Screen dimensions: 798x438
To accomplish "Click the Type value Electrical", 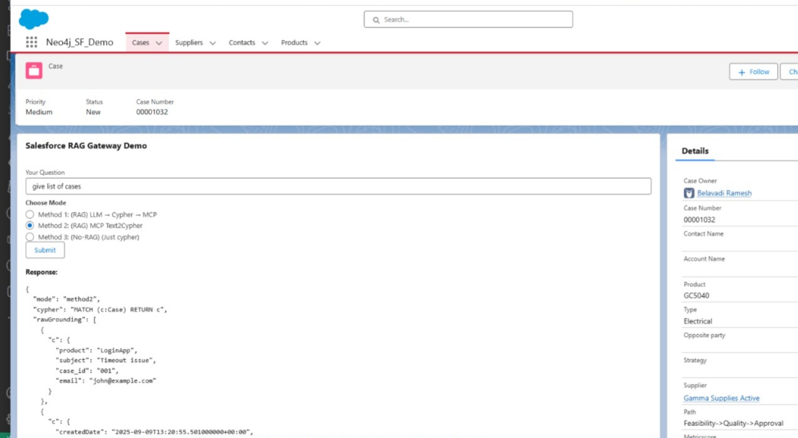I will tap(698, 321).
